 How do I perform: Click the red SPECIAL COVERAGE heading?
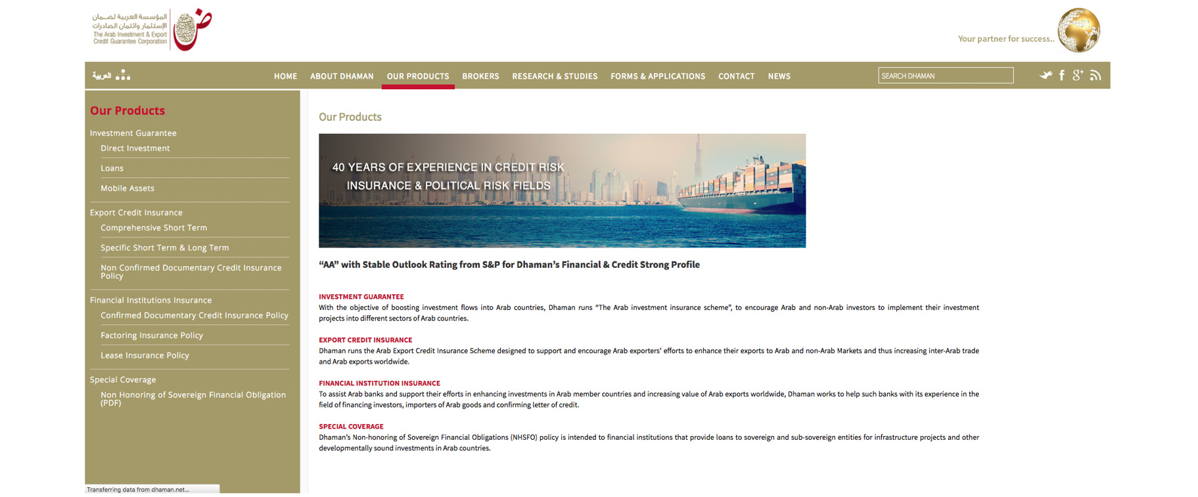[351, 427]
